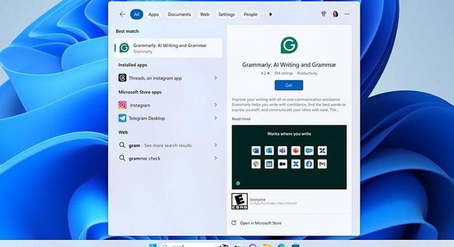Viewport: 454px width, 247px height.
Task: Click search icon beside 'grammar check'
Action: (122, 158)
